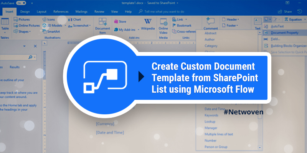
Task: Open the Mailings tab
Action: click(x=81, y=12)
